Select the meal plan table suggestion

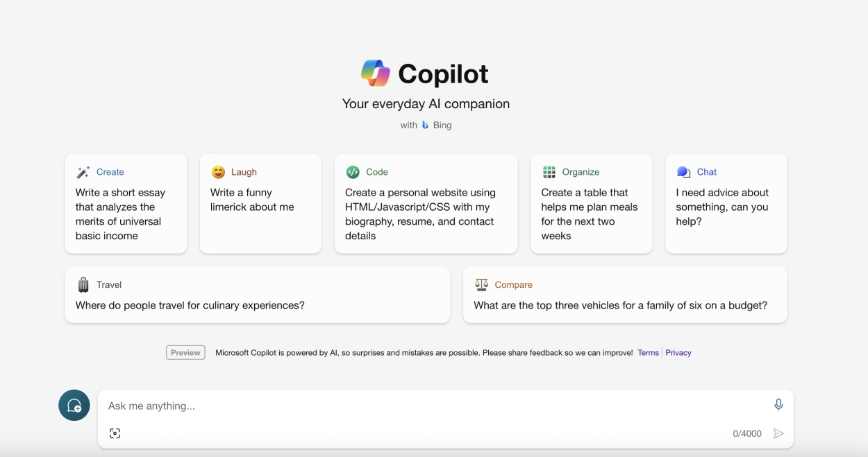pyautogui.click(x=592, y=204)
